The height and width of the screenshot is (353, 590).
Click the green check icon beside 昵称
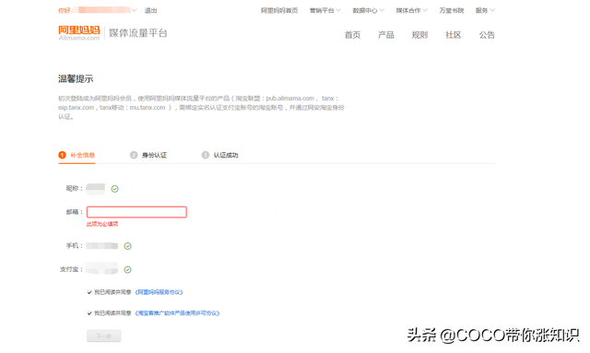tap(114, 189)
